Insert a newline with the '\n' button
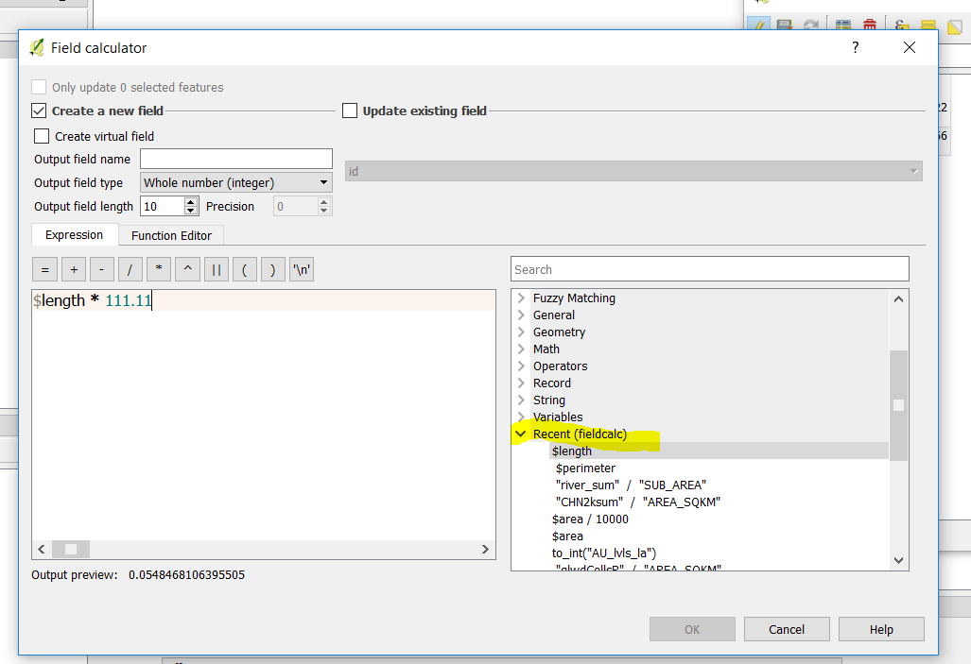 (301, 269)
